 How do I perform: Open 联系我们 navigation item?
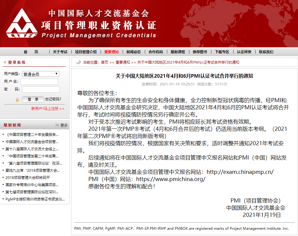(x=266, y=52)
